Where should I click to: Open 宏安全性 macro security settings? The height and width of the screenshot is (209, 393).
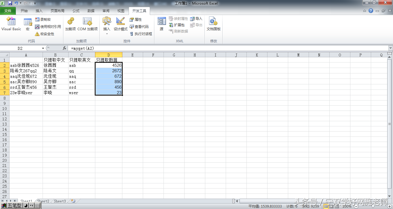pos(44,34)
